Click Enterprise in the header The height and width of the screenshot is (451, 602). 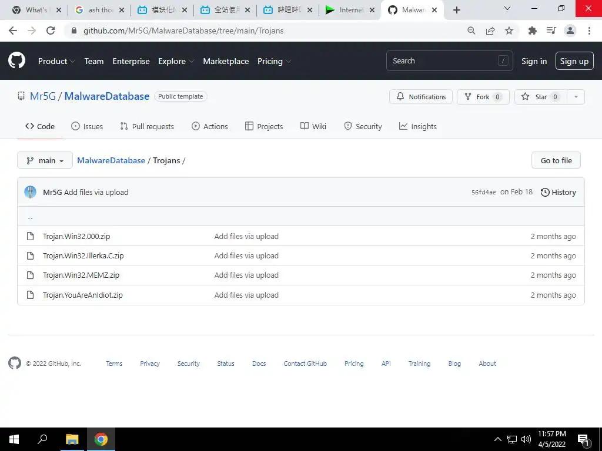tap(131, 61)
